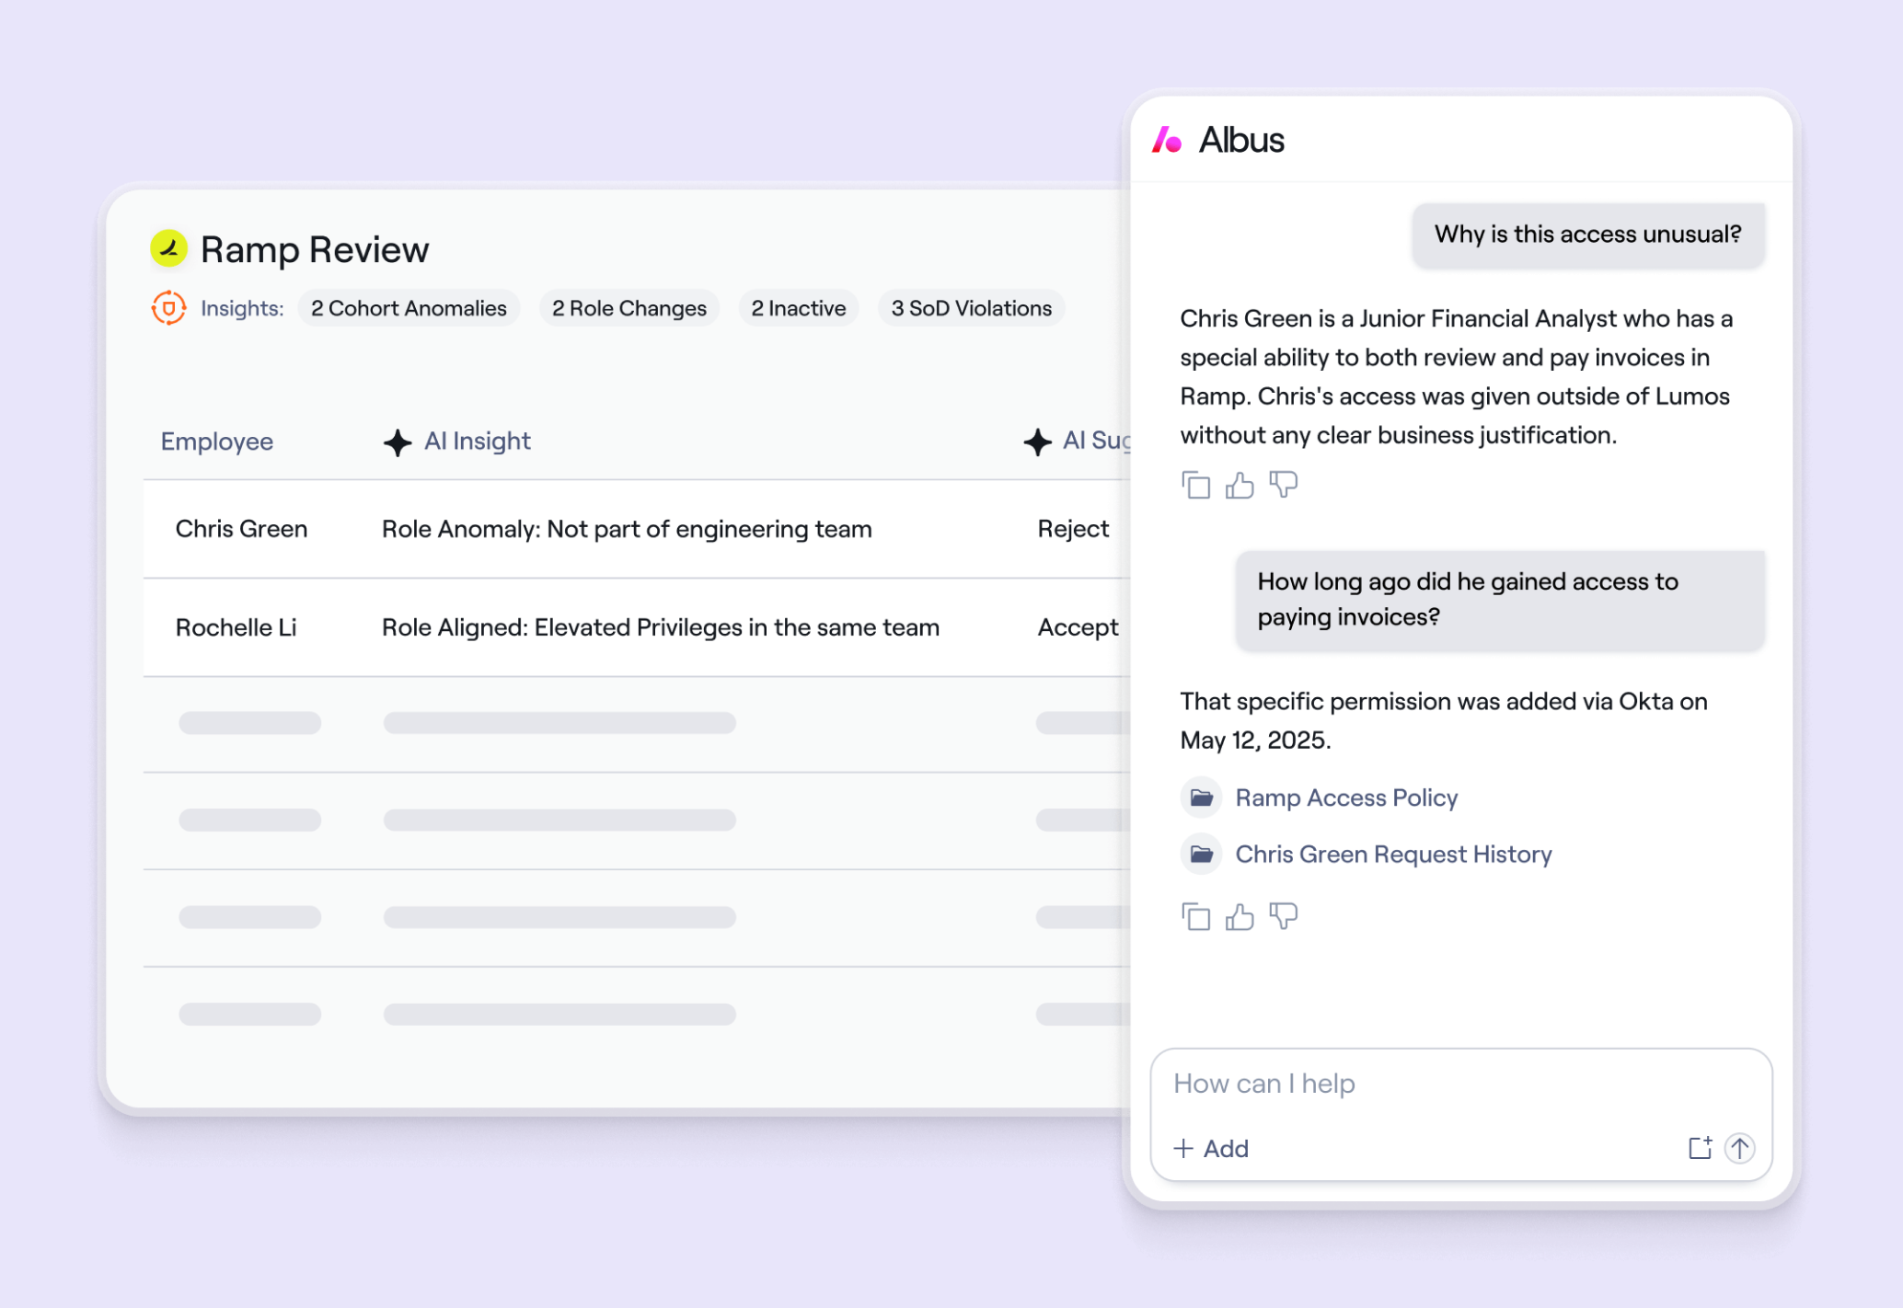Viewport: 1903px width, 1308px height.
Task: Click the Ramp Review title
Action: (x=315, y=249)
